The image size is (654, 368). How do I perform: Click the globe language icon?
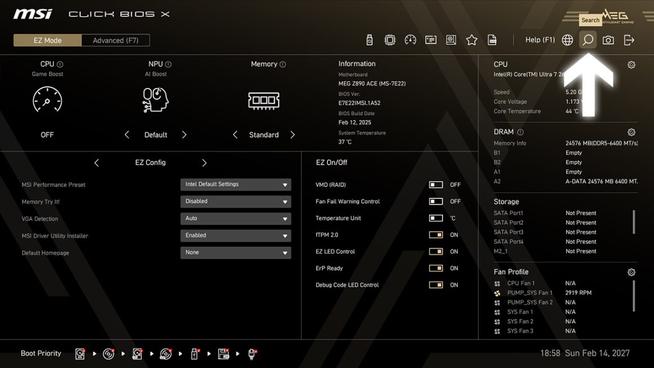click(x=568, y=40)
